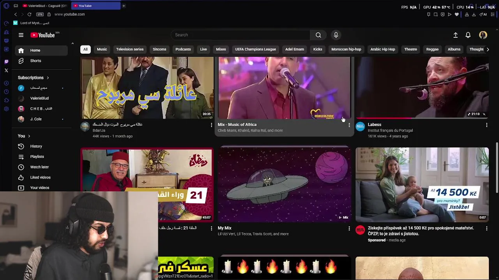Viewport: 499px width, 280px height.
Task: Select the Moroccan hip-hop chip
Action: [x=346, y=49]
